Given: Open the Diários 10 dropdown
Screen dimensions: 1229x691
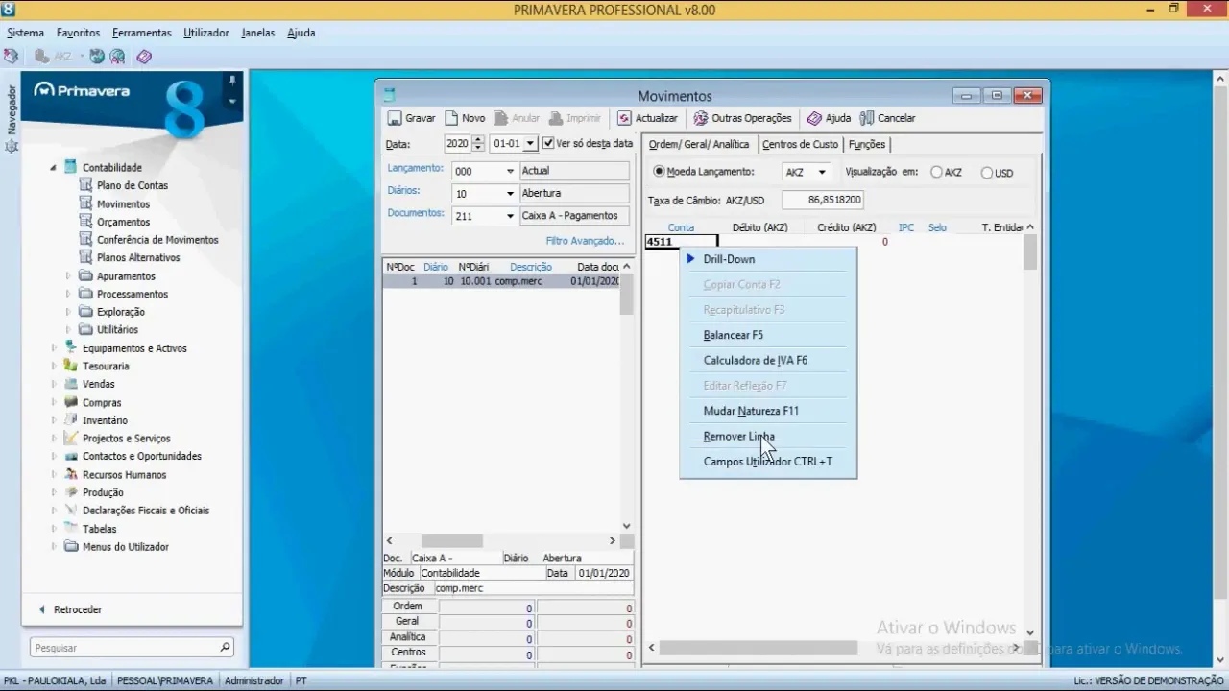Looking at the screenshot, I should click(x=510, y=193).
